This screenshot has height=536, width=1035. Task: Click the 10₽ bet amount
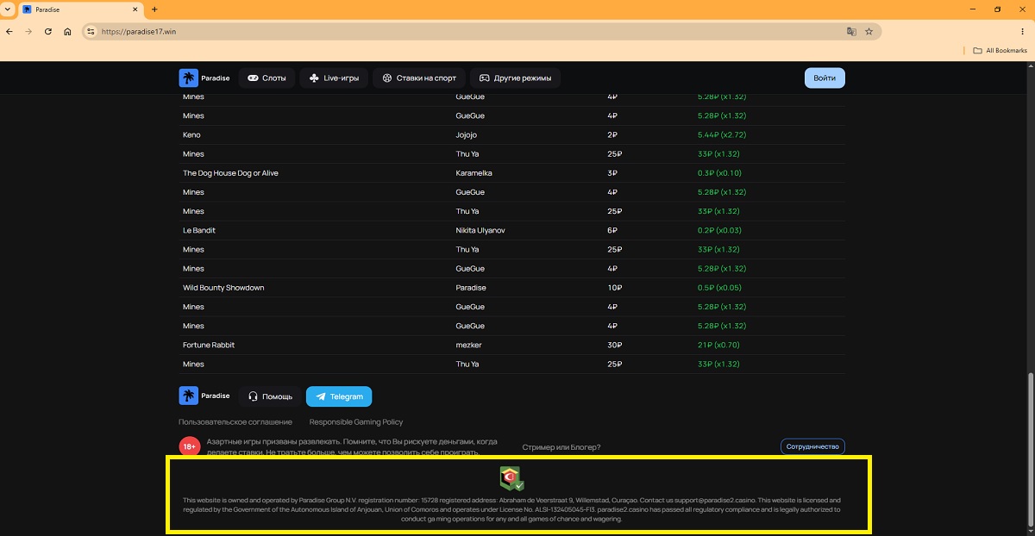point(614,288)
